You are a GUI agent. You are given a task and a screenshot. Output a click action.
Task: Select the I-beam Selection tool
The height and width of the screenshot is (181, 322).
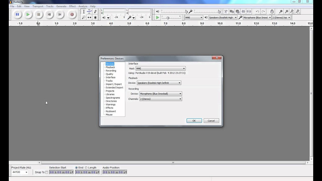pos(84,12)
